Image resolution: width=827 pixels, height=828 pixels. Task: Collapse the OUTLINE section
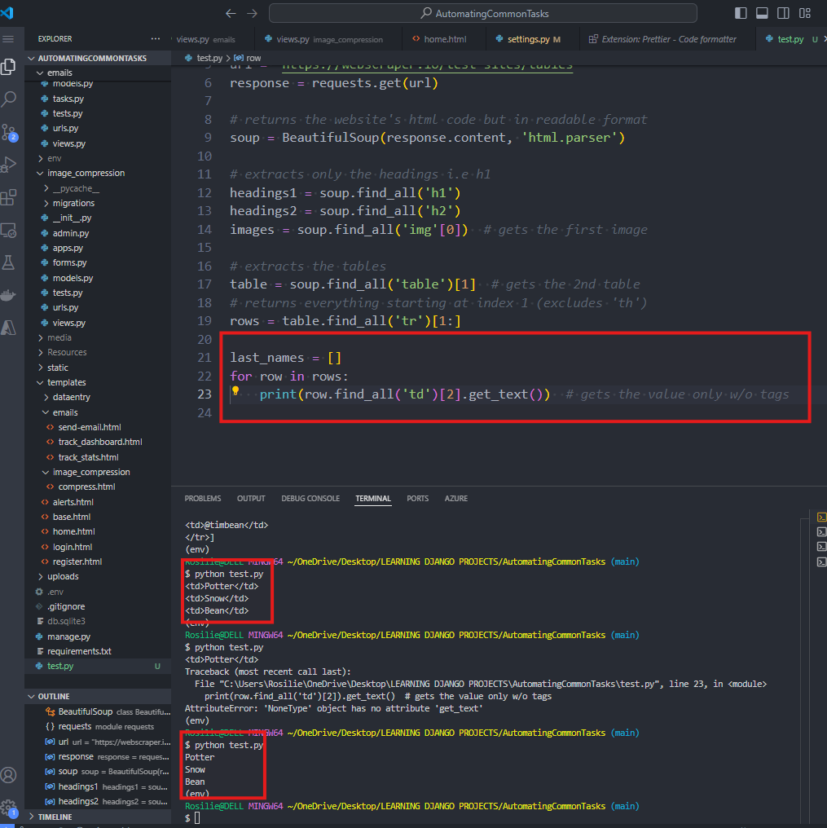(x=99, y=697)
